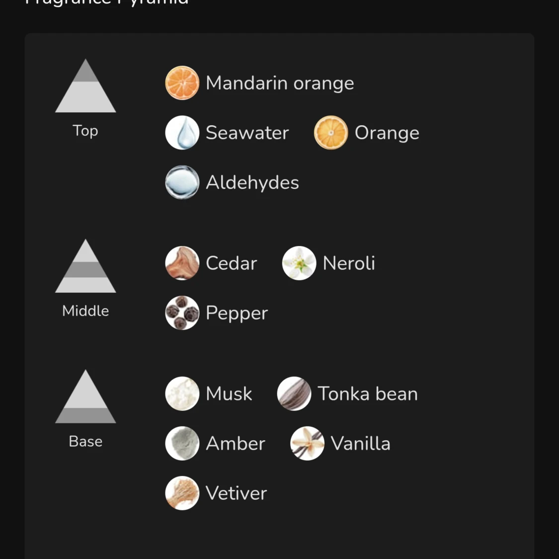This screenshot has height=559, width=559.
Task: Click the Middle notes pyramid graphic
Action: (85, 266)
